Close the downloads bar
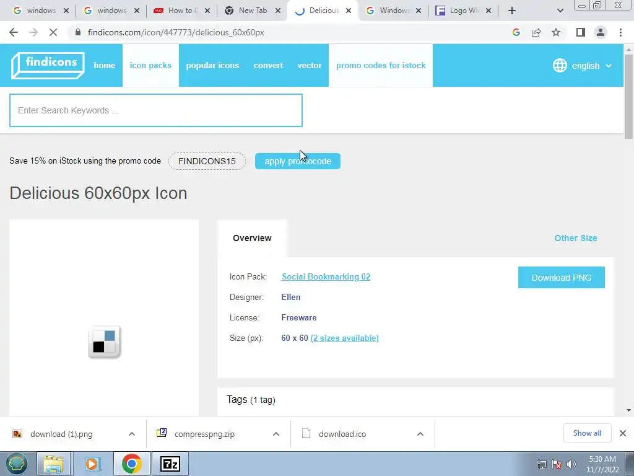The width and height of the screenshot is (634, 476). click(623, 433)
